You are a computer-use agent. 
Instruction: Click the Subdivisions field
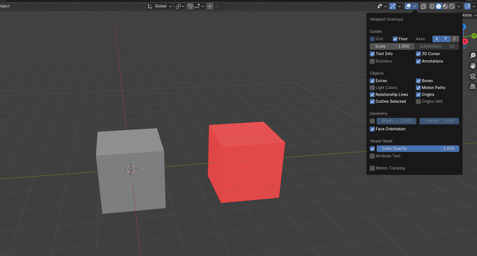coord(437,46)
